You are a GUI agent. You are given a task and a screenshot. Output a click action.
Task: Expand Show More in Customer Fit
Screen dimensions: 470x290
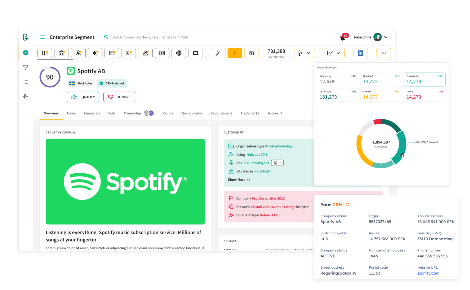[239, 180]
